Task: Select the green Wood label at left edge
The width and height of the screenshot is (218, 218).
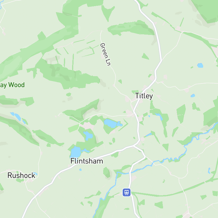Action: pos(12,85)
